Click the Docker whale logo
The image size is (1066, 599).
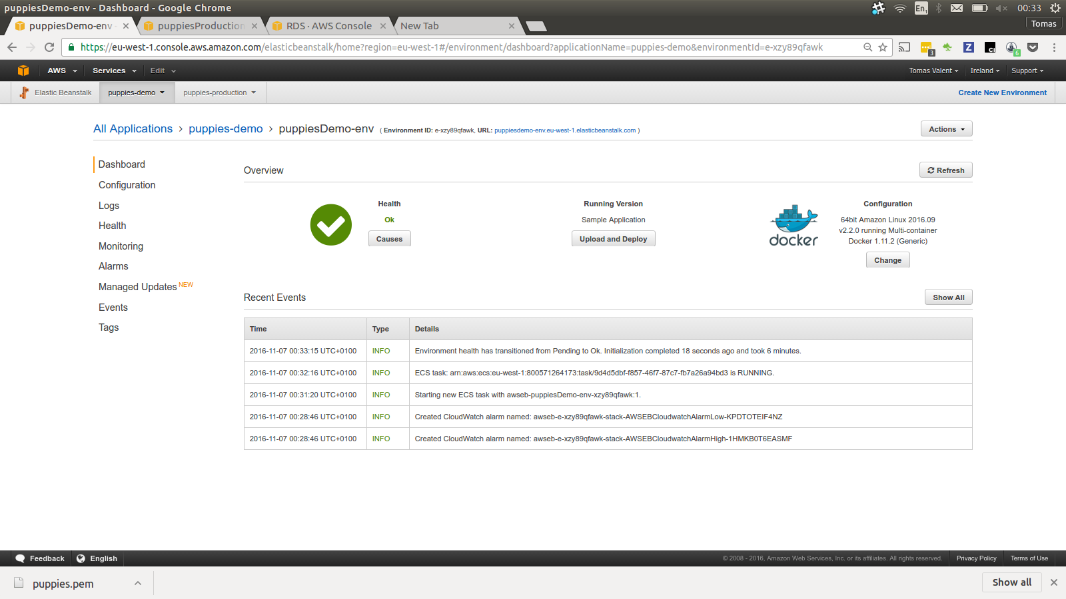pyautogui.click(x=794, y=226)
